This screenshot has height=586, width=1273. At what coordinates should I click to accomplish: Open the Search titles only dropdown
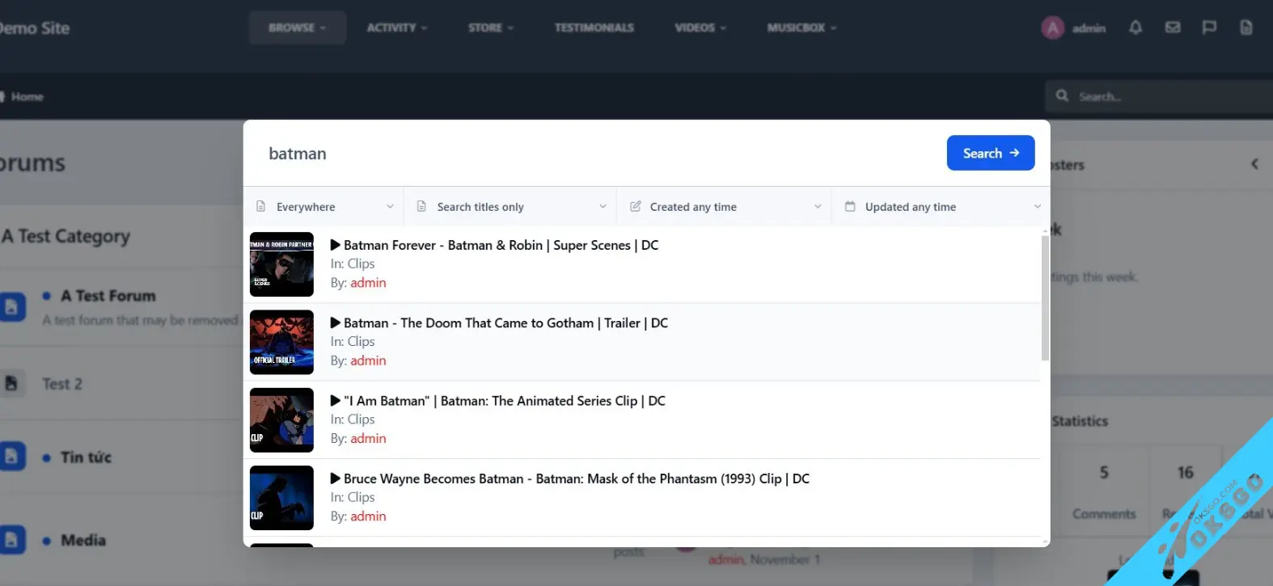pyautogui.click(x=510, y=207)
